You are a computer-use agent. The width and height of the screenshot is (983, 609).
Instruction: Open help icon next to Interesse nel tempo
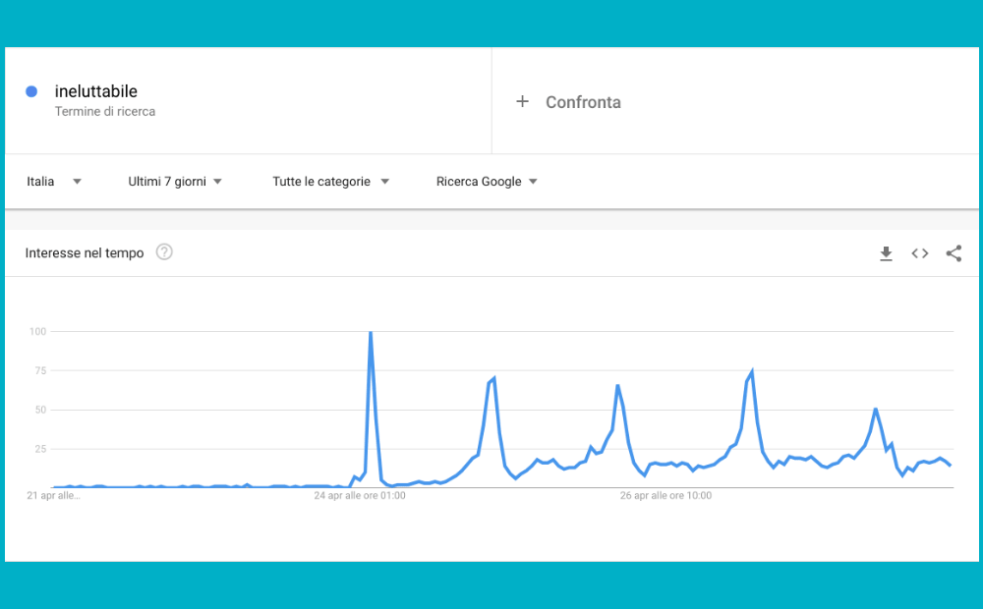click(x=164, y=251)
